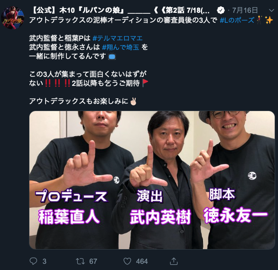Expand the tweet options chevron menu
278x270 pixels.
point(271,10)
